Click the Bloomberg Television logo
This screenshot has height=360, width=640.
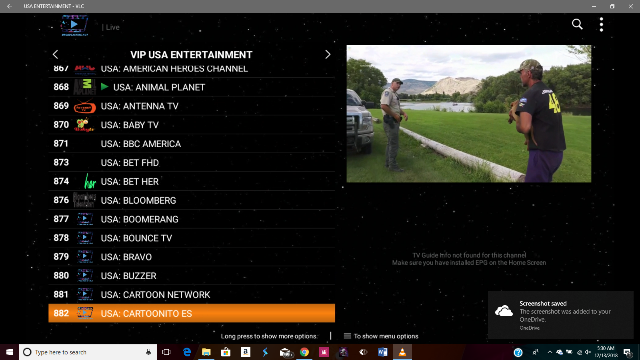[84, 200]
